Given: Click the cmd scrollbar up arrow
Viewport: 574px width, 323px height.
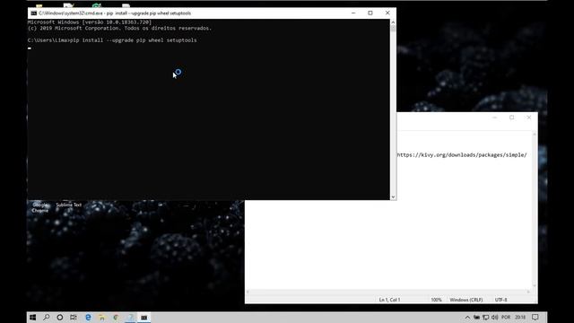Looking at the screenshot, I should [x=393, y=22].
